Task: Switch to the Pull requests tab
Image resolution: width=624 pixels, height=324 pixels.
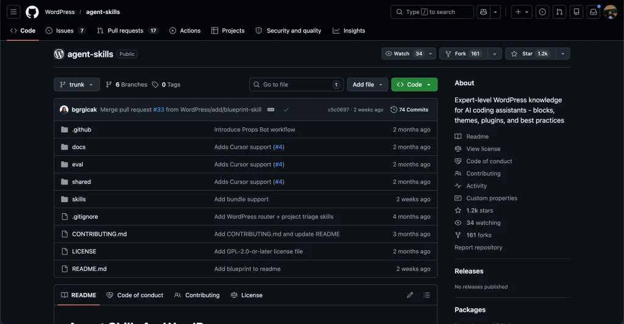Action: [x=128, y=30]
